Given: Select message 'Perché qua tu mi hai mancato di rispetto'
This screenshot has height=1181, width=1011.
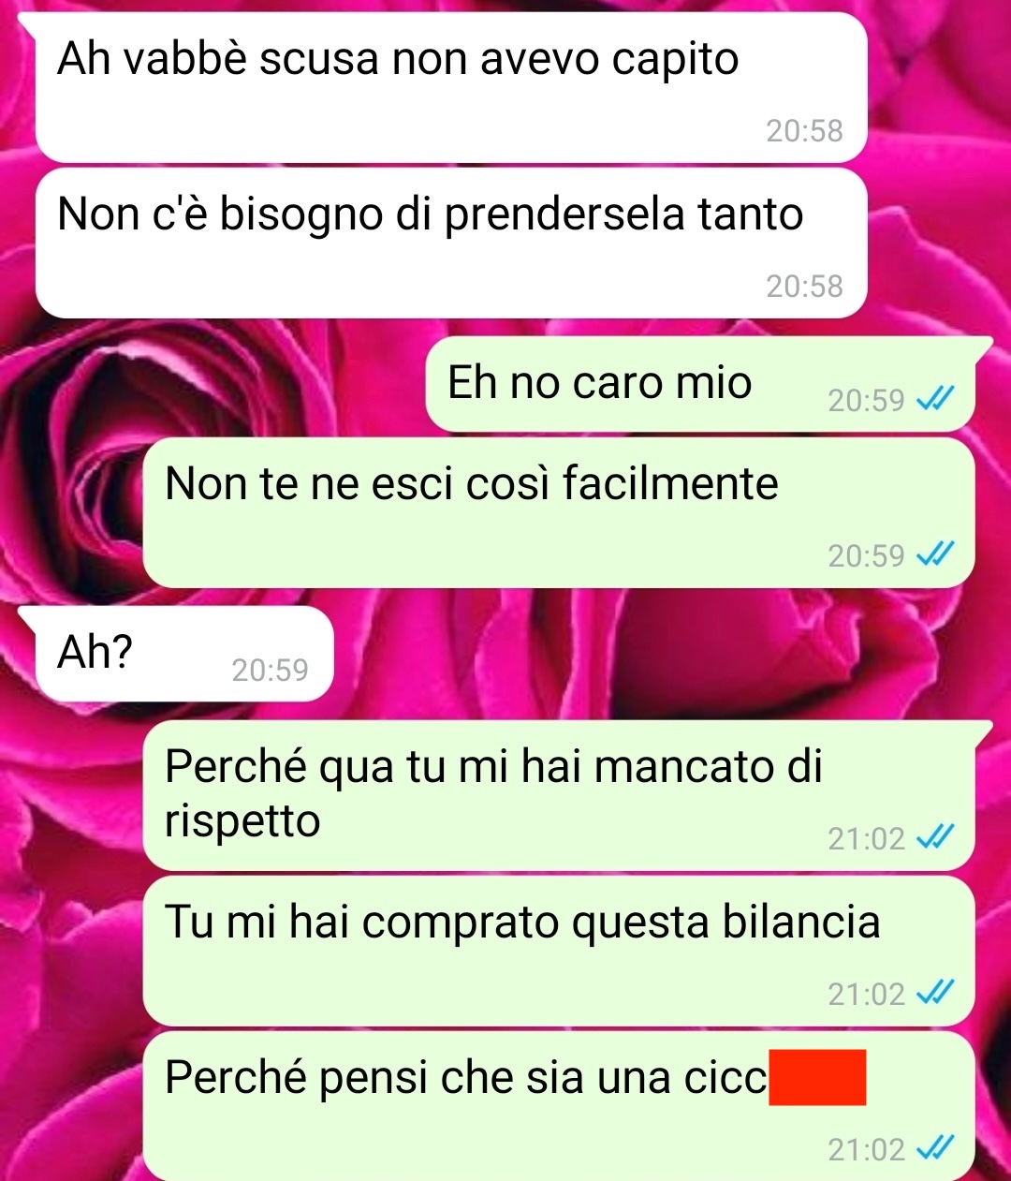Looking at the screenshot, I should click(x=559, y=795).
